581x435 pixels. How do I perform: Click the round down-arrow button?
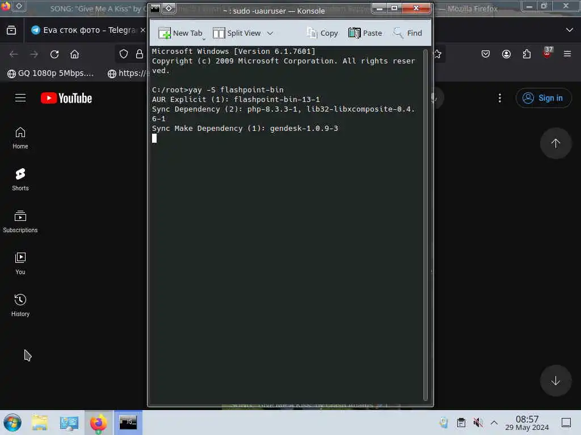pyautogui.click(x=555, y=381)
